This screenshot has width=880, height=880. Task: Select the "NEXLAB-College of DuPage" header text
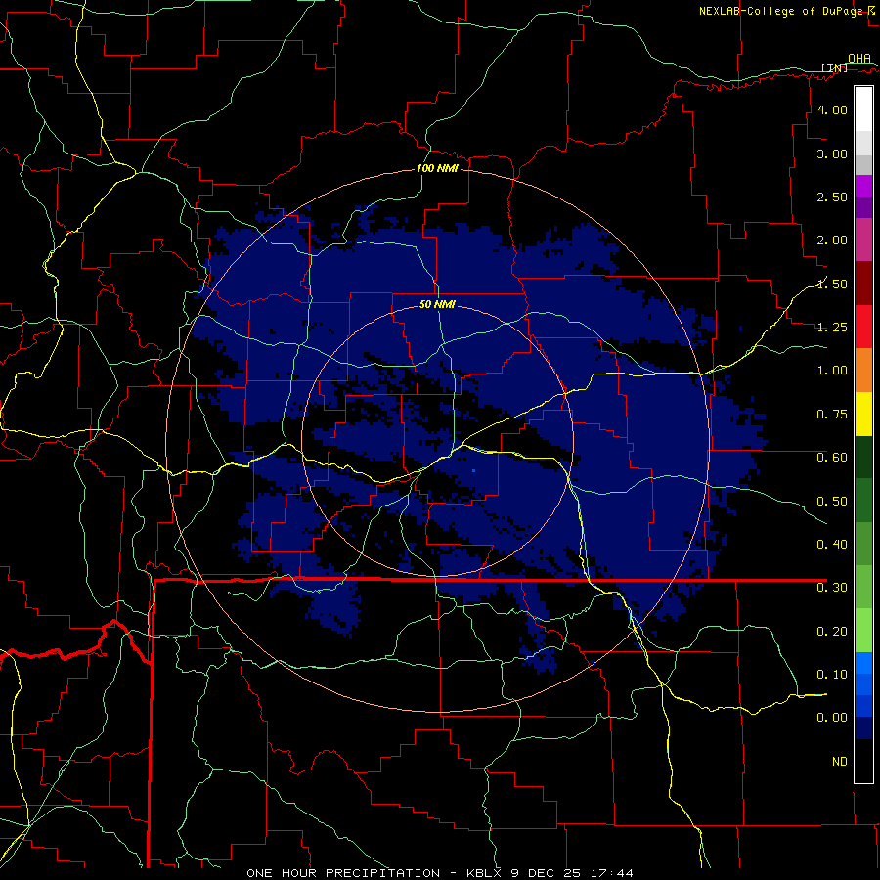tap(781, 11)
